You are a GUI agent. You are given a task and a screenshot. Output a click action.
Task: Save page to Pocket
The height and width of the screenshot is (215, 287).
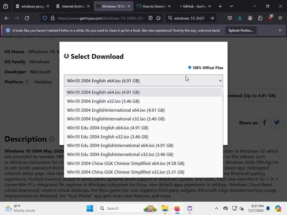[230, 18]
